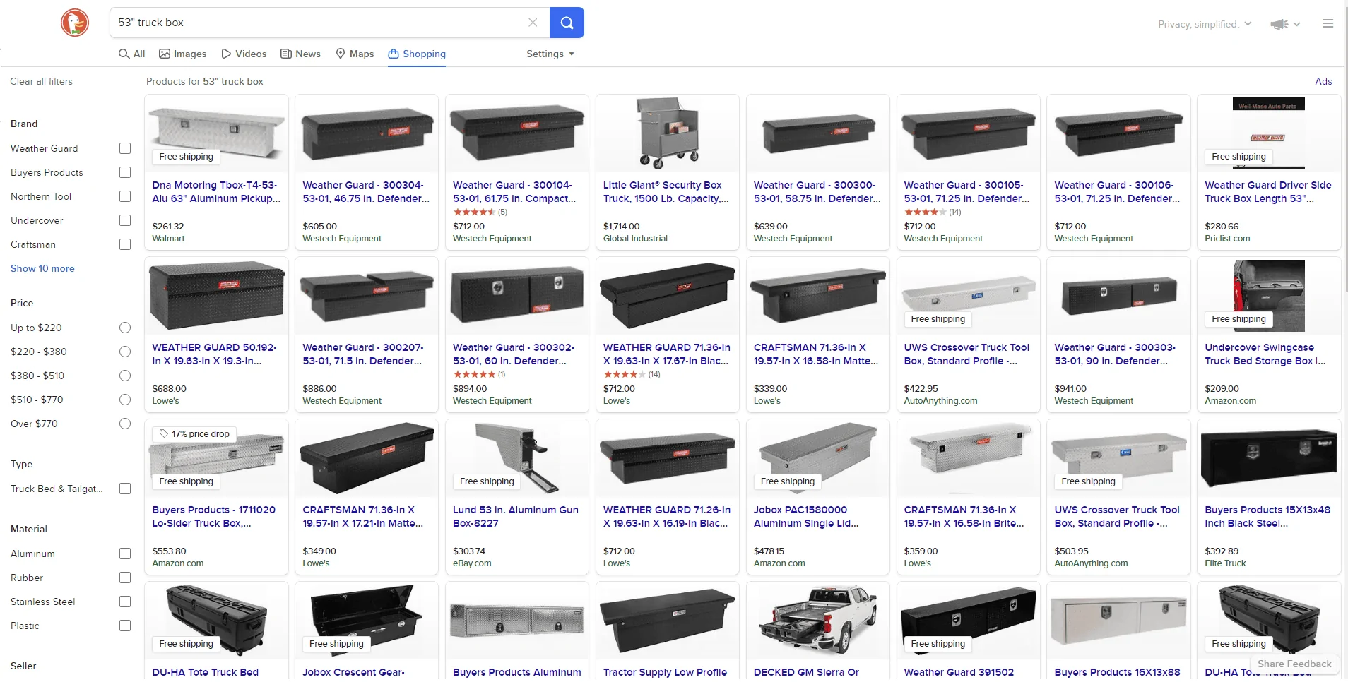Select the $220 - $380 price range
The width and height of the screenshot is (1348, 682).
click(x=125, y=352)
